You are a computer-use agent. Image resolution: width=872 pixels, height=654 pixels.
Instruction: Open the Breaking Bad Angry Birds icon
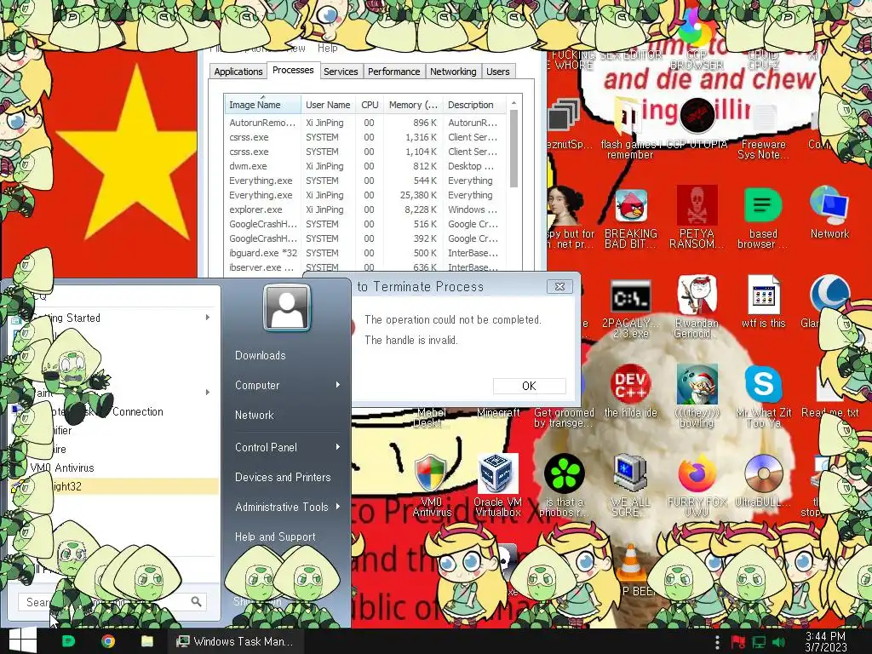coord(631,206)
